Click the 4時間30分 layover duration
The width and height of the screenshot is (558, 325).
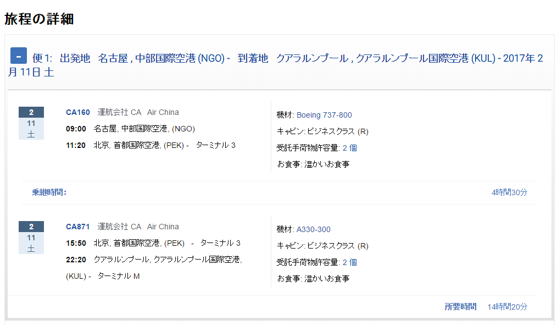click(509, 192)
